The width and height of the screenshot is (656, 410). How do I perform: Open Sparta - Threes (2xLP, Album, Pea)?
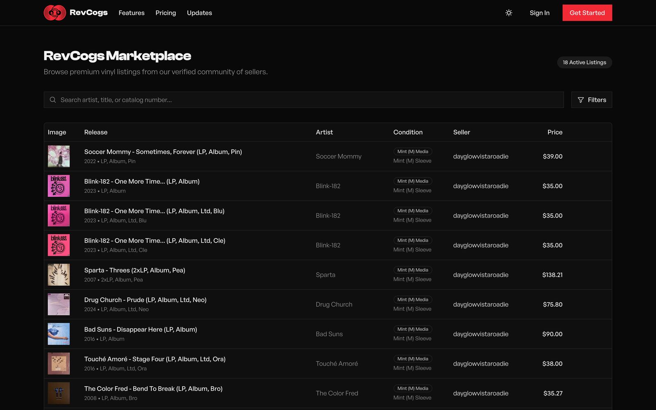[x=135, y=270]
